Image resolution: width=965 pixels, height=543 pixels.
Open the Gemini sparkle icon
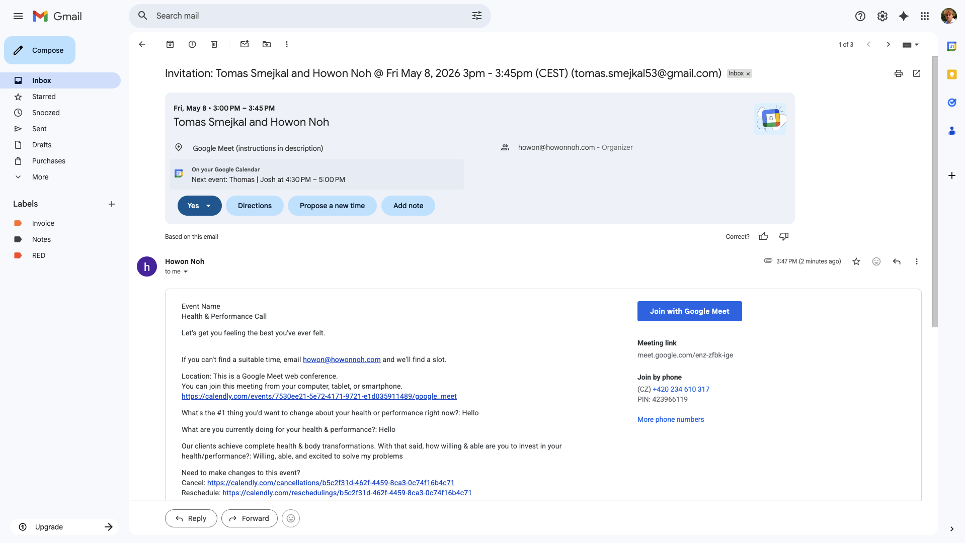904,16
